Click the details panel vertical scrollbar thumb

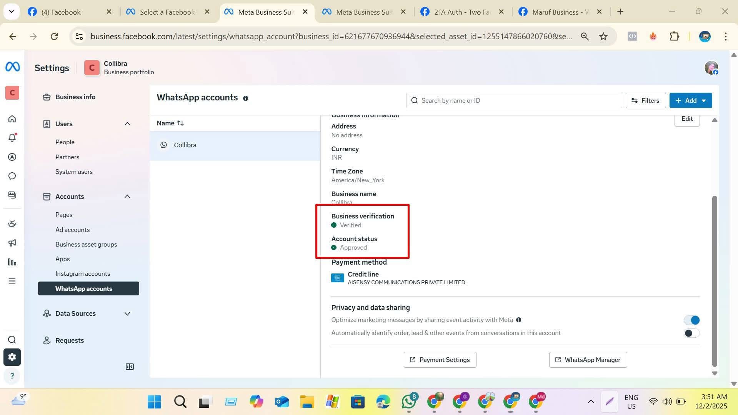pos(715,281)
